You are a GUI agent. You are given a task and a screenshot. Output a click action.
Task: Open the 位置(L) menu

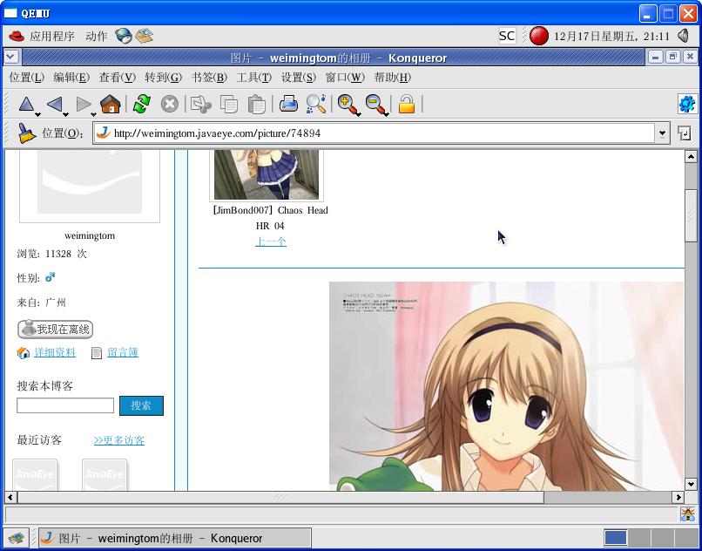pos(26,78)
